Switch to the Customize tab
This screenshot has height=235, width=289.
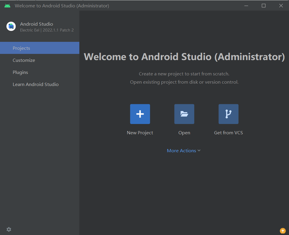[40, 60]
